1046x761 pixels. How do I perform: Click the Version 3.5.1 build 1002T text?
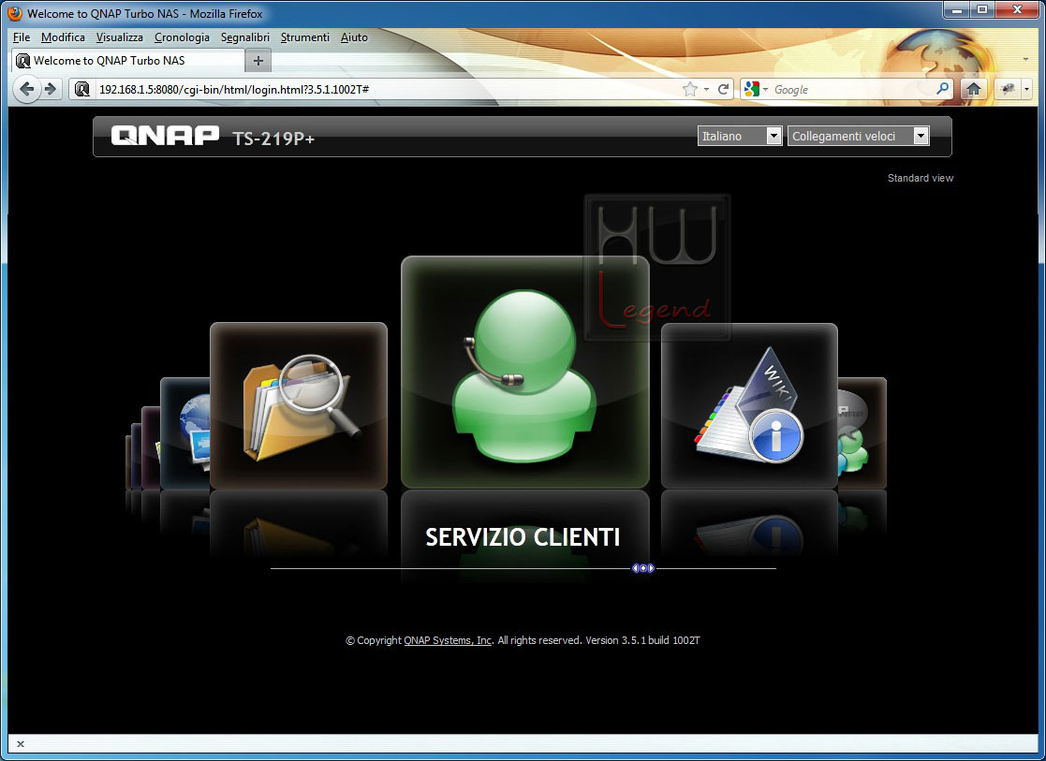point(642,640)
